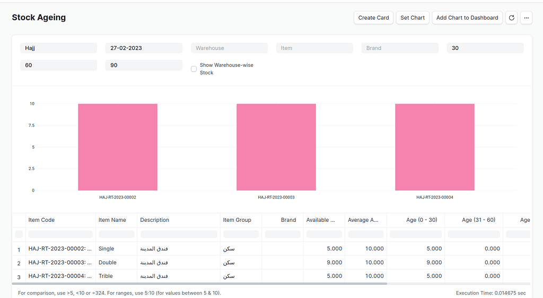Open the 27-02-2023 date filter
This screenshot has height=298, width=543.
click(144, 48)
